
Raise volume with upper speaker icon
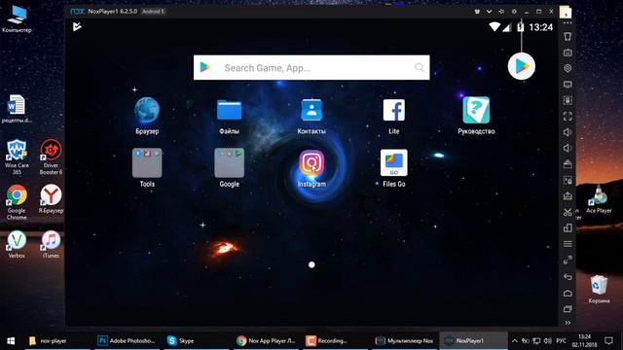568,132
